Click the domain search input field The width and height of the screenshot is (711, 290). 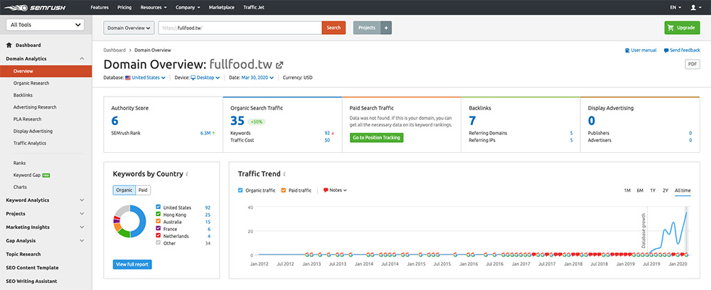[239, 28]
